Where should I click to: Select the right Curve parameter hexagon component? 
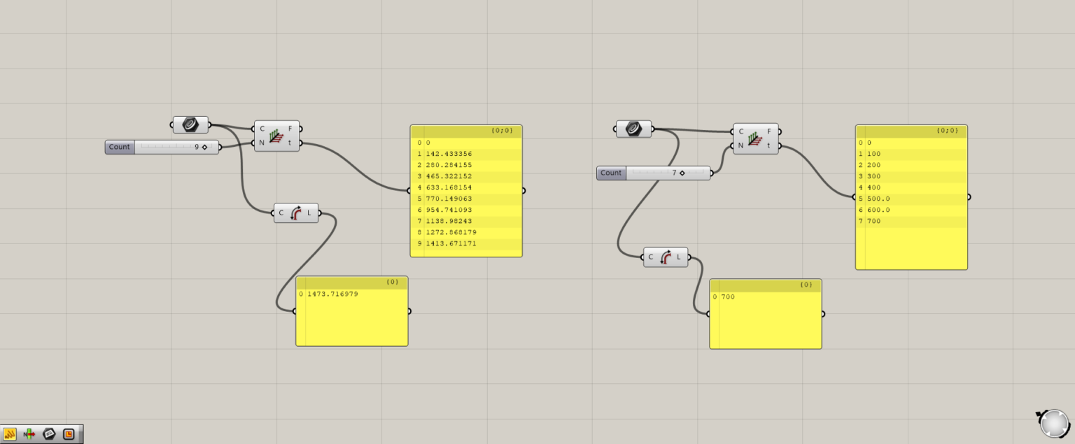pyautogui.click(x=633, y=129)
